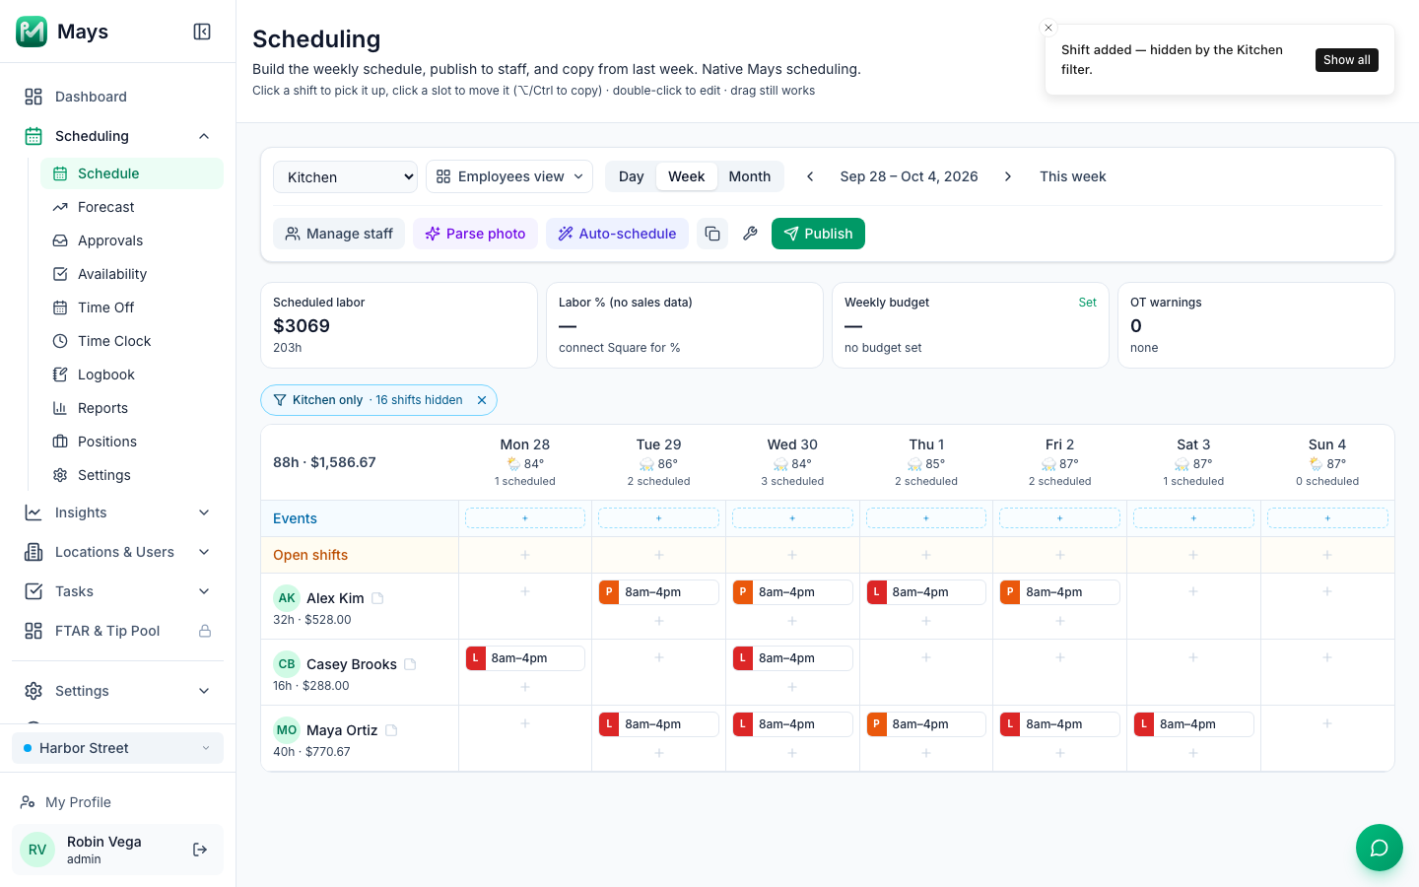The height and width of the screenshot is (887, 1419).
Task: Click Set link on Weekly budget
Action: pos(1087,303)
